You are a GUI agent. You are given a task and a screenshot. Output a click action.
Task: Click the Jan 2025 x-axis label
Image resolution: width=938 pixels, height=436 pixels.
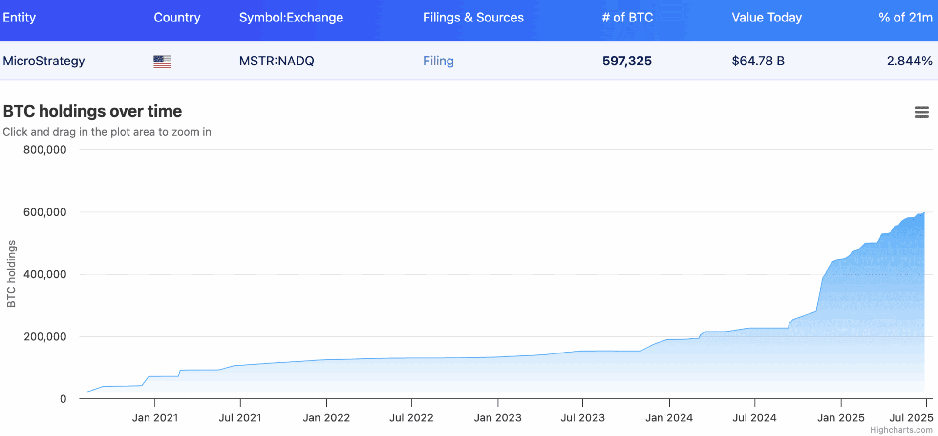coord(841,418)
